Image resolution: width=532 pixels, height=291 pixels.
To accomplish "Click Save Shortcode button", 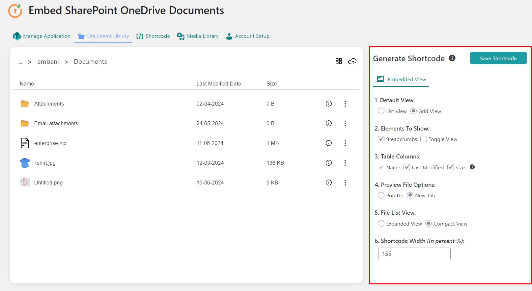I will point(498,58).
